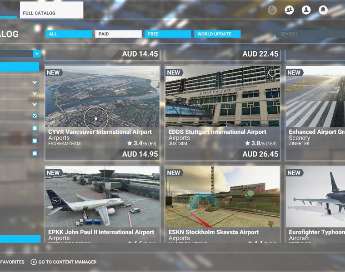Click the Scenery category under Enhanced Airport
This screenshot has width=345, height=272.
[300, 138]
